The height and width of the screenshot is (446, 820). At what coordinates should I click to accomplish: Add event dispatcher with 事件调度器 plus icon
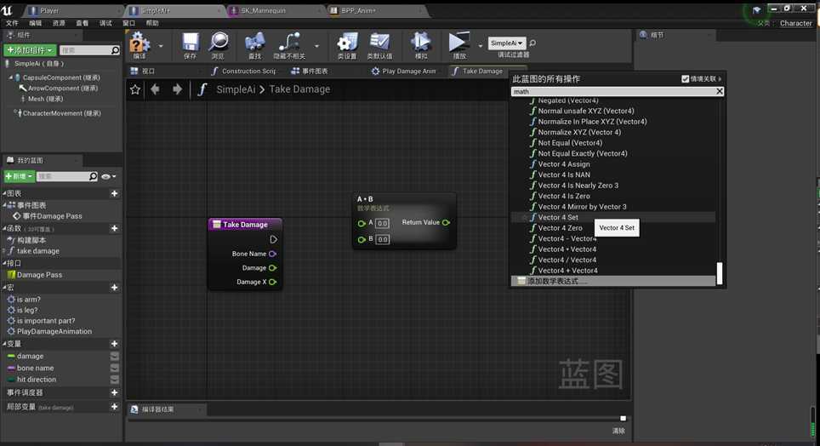(115, 392)
